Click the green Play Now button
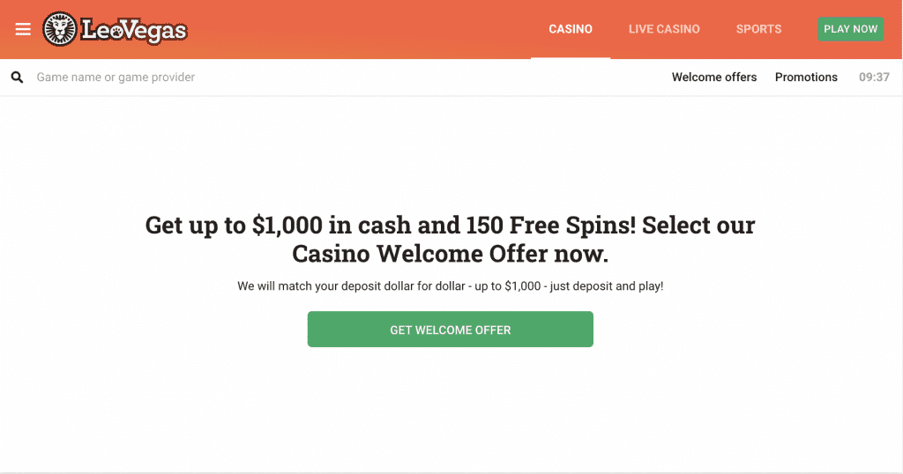Screen dimensions: 903x474 point(851,29)
